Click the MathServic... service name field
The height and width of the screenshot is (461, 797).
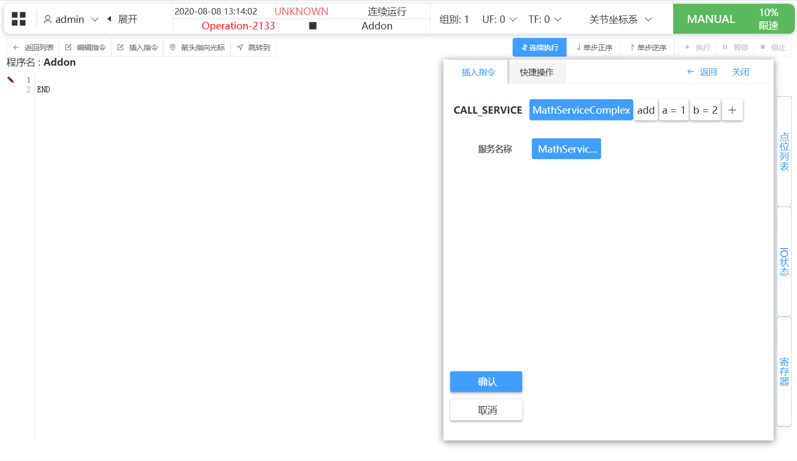coord(566,149)
